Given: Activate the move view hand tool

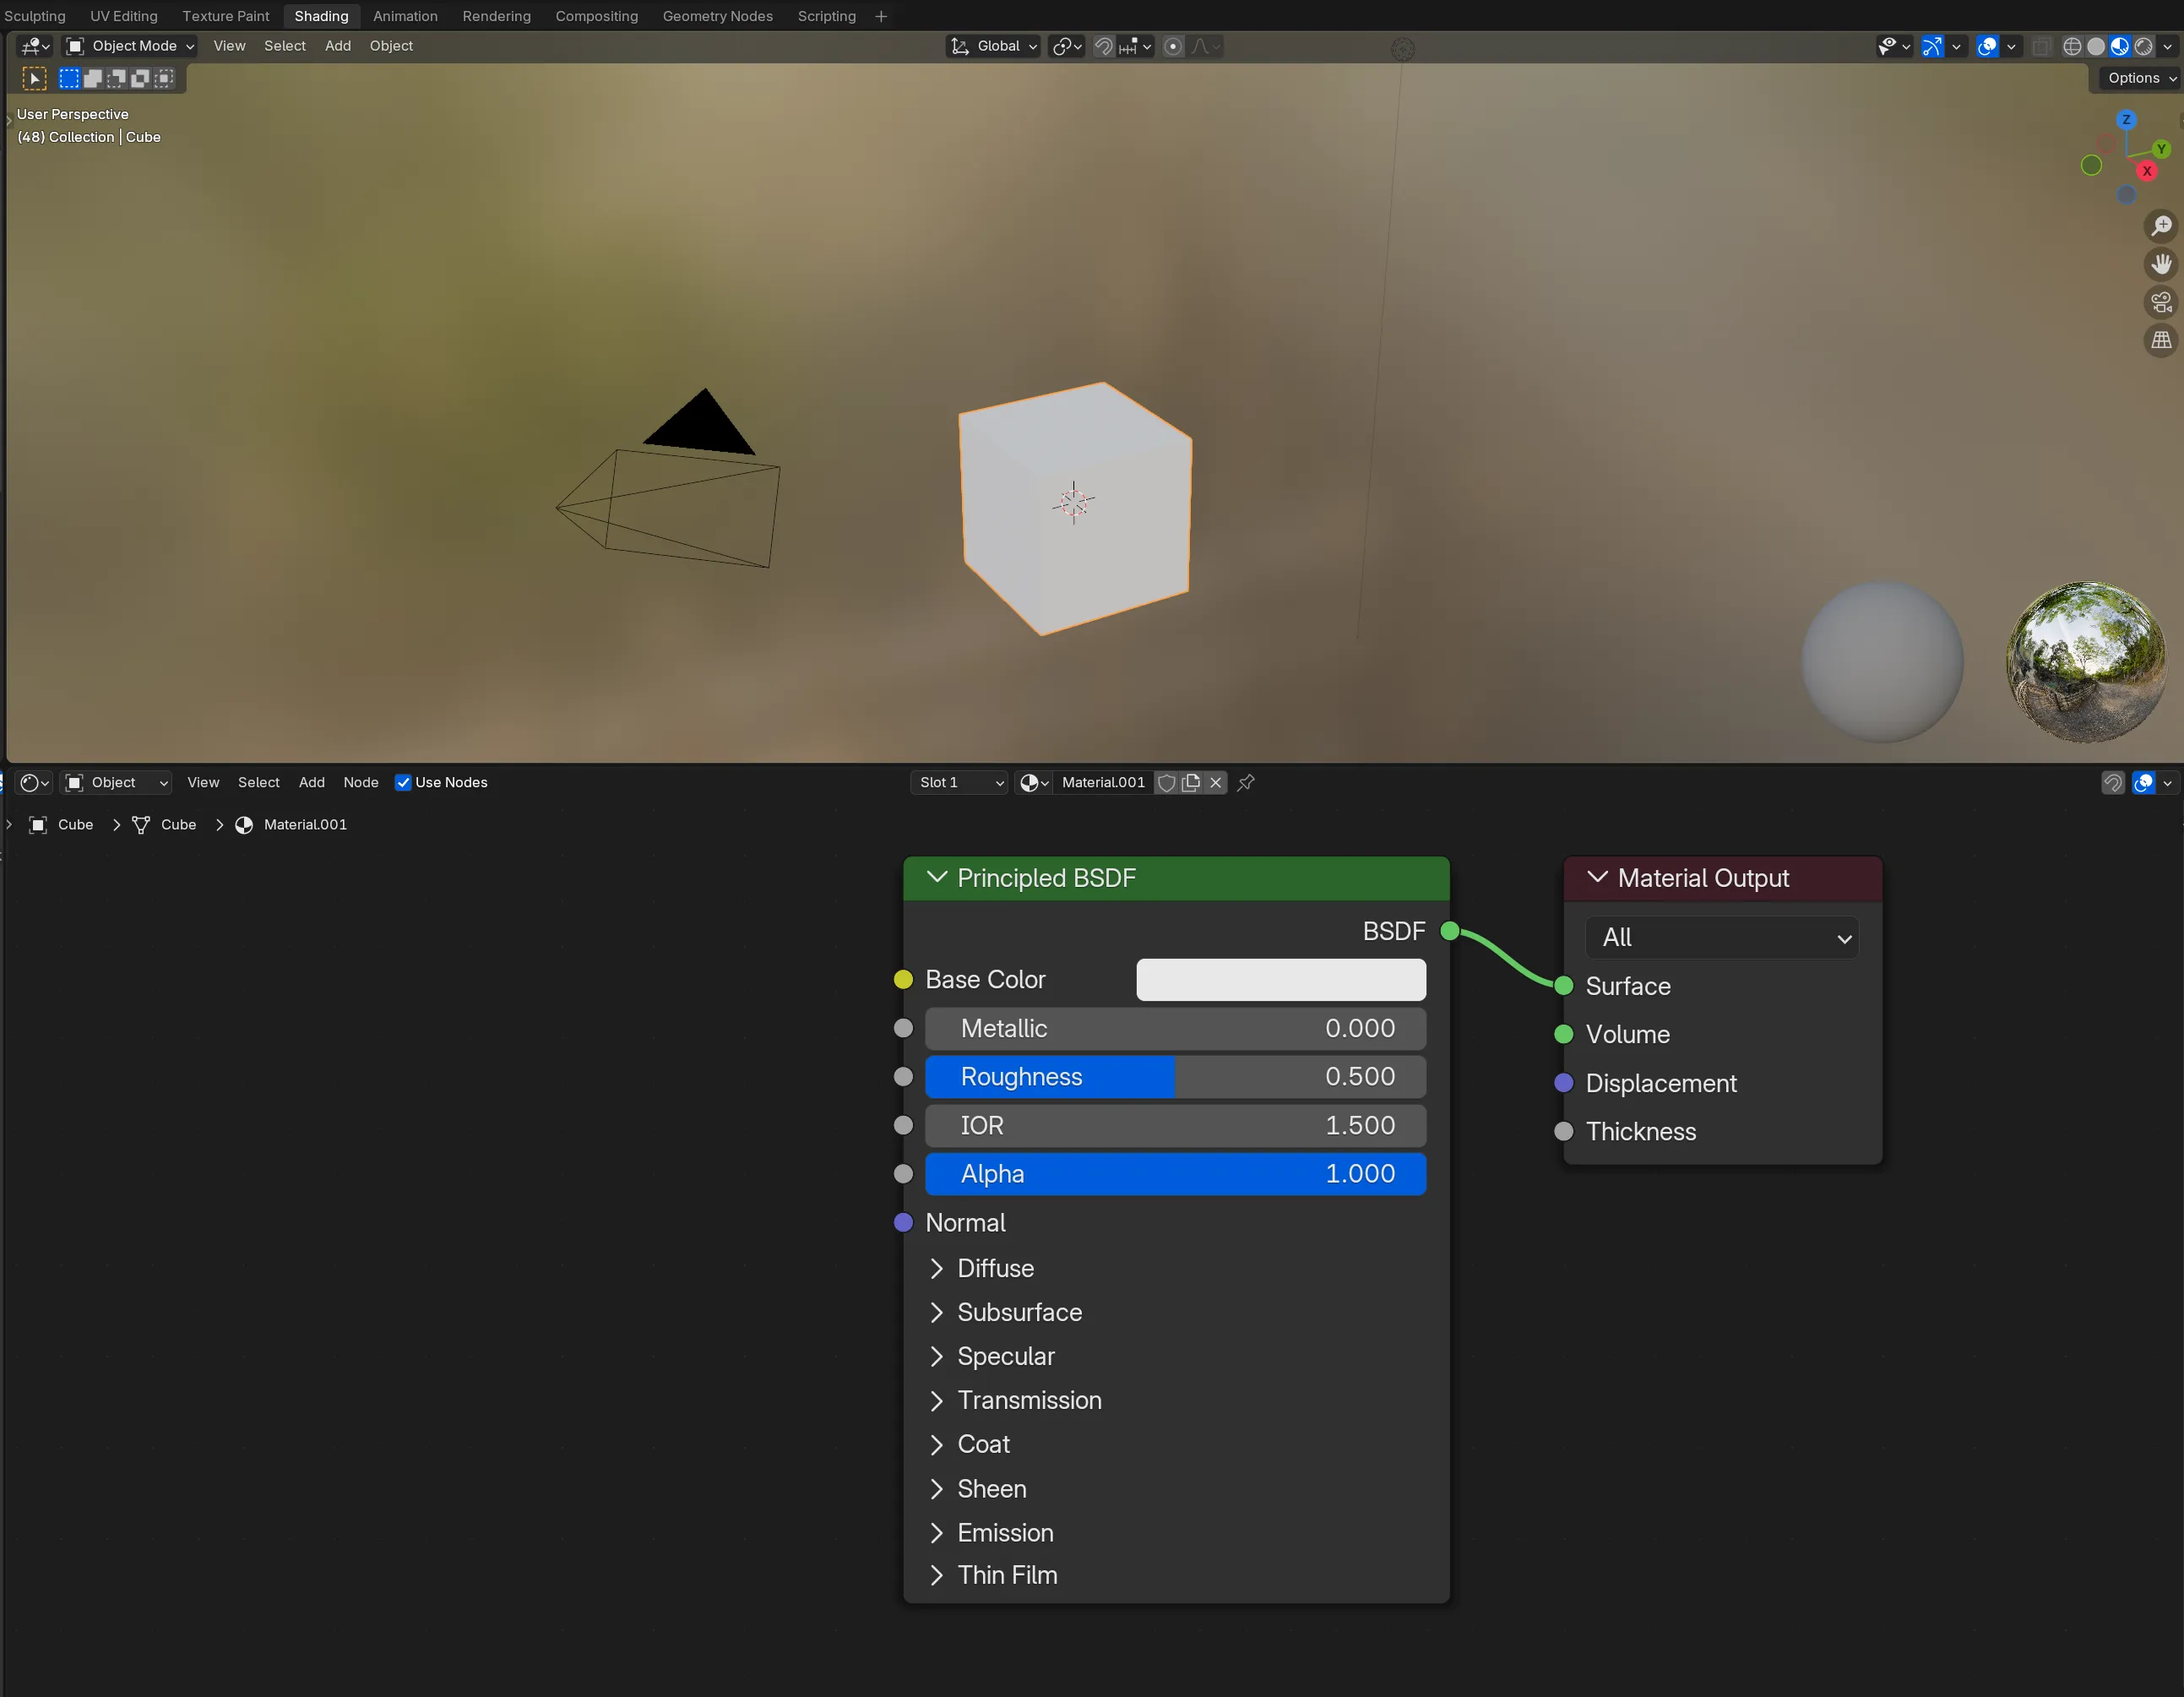Looking at the screenshot, I should coord(2161,263).
